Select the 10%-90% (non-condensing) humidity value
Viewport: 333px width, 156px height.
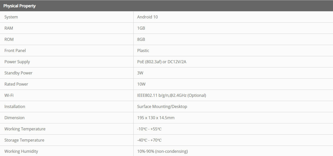click(162, 151)
